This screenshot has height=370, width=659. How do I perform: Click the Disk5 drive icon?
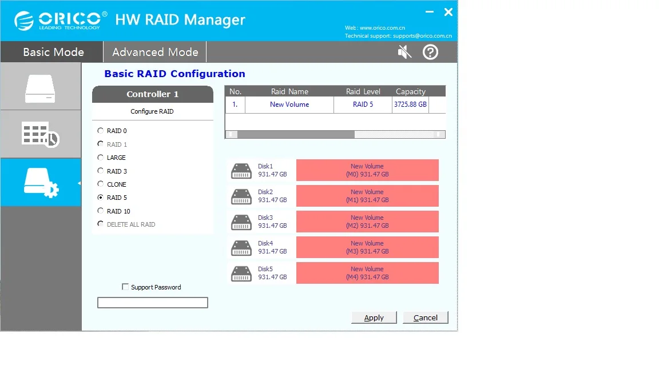(x=241, y=274)
